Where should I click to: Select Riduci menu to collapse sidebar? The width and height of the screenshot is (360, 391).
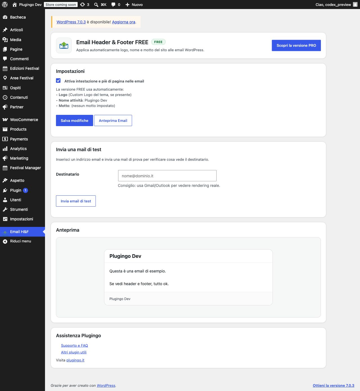22,241
